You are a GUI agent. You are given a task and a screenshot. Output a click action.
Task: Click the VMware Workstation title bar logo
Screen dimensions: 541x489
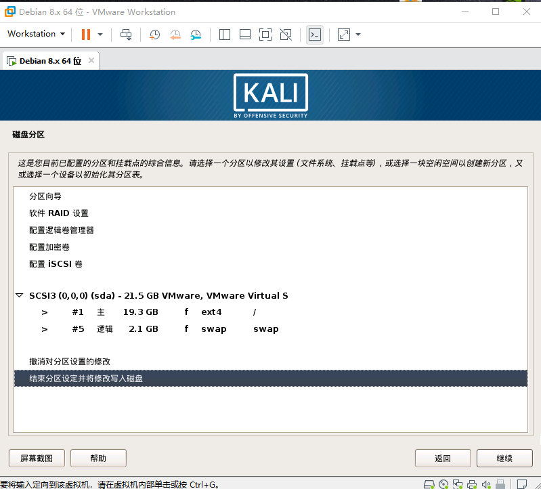[x=10, y=12]
